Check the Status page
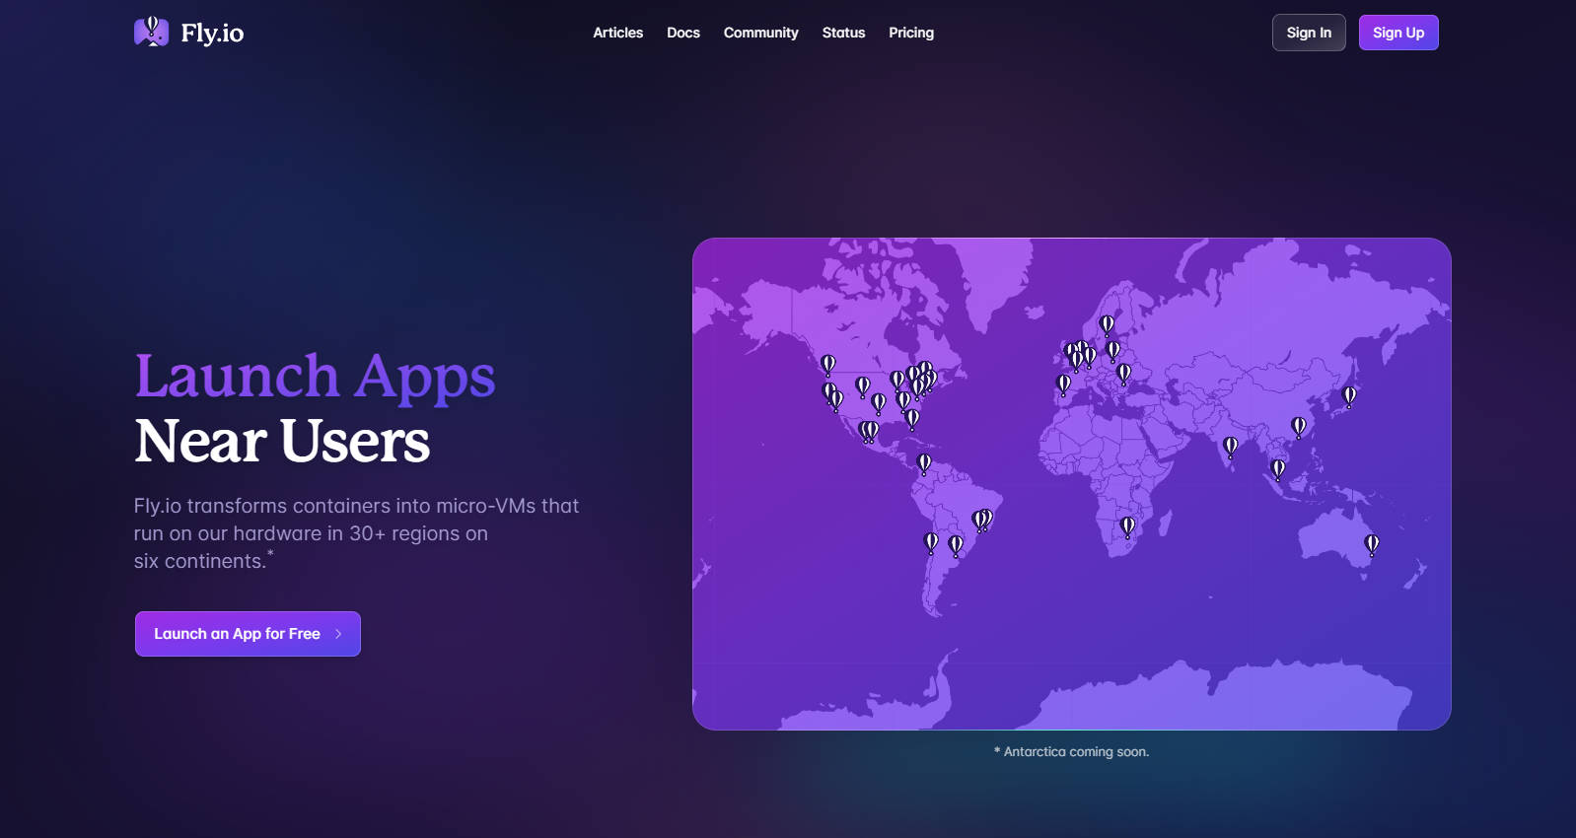 [x=843, y=33]
